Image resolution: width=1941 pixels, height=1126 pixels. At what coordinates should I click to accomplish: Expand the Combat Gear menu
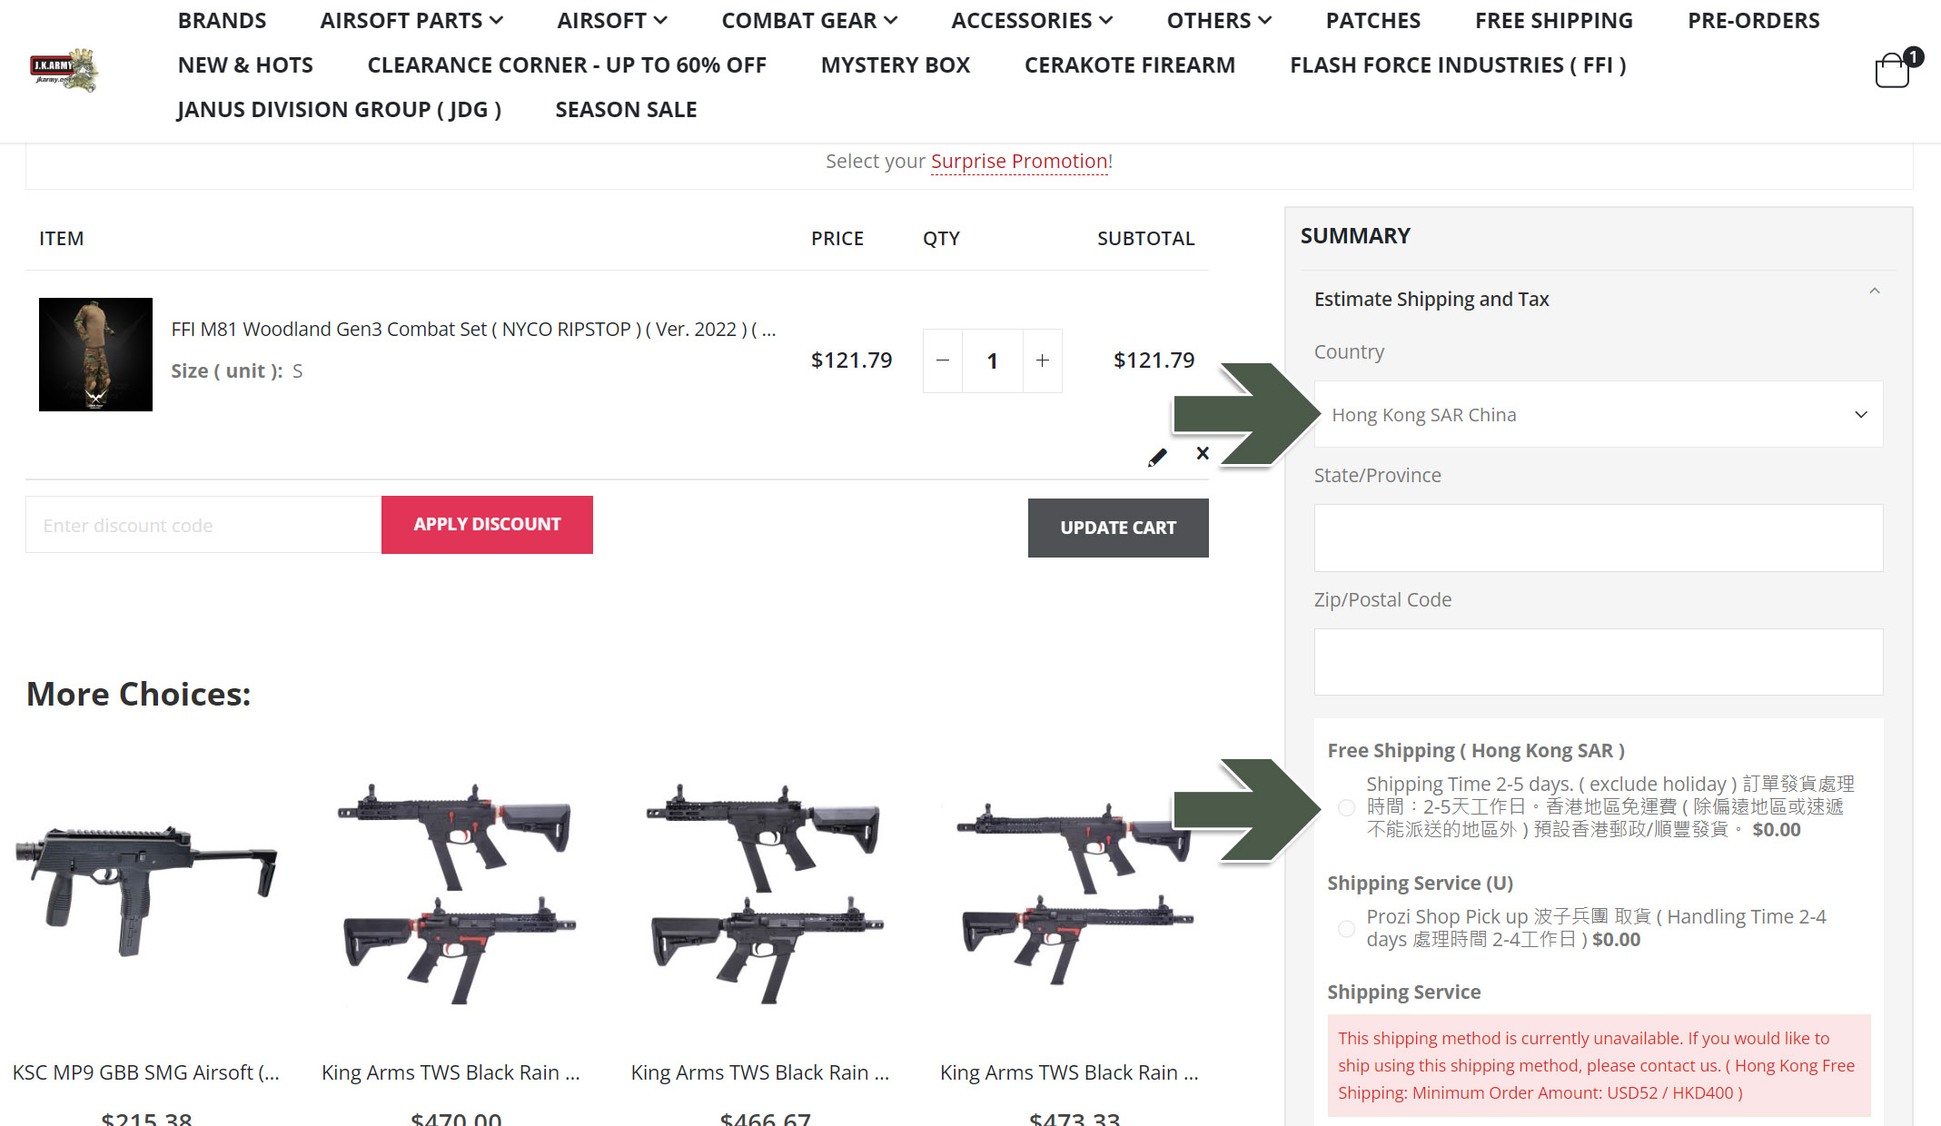click(808, 21)
